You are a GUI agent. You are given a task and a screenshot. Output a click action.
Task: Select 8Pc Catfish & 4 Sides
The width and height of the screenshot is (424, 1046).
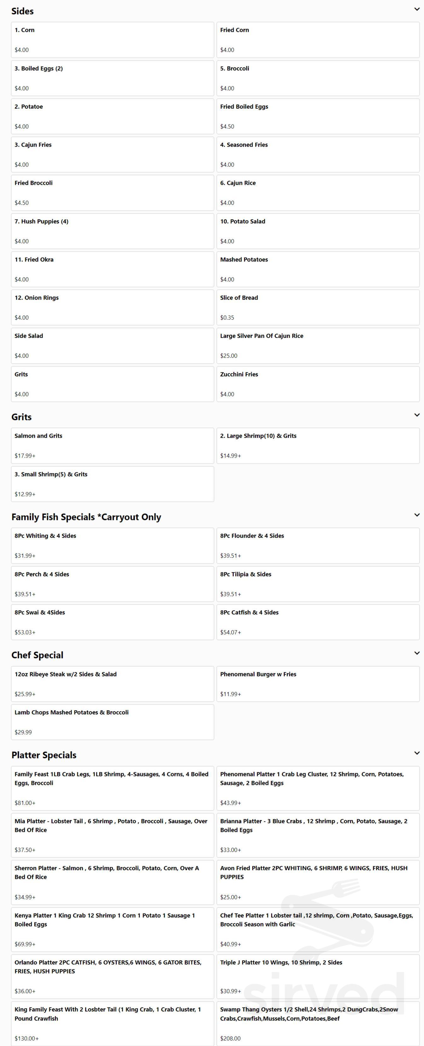point(318,622)
